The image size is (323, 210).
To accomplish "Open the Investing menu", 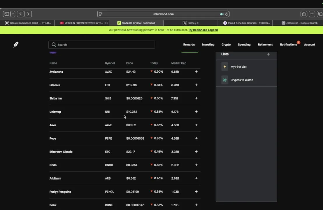I will pos(208,45).
